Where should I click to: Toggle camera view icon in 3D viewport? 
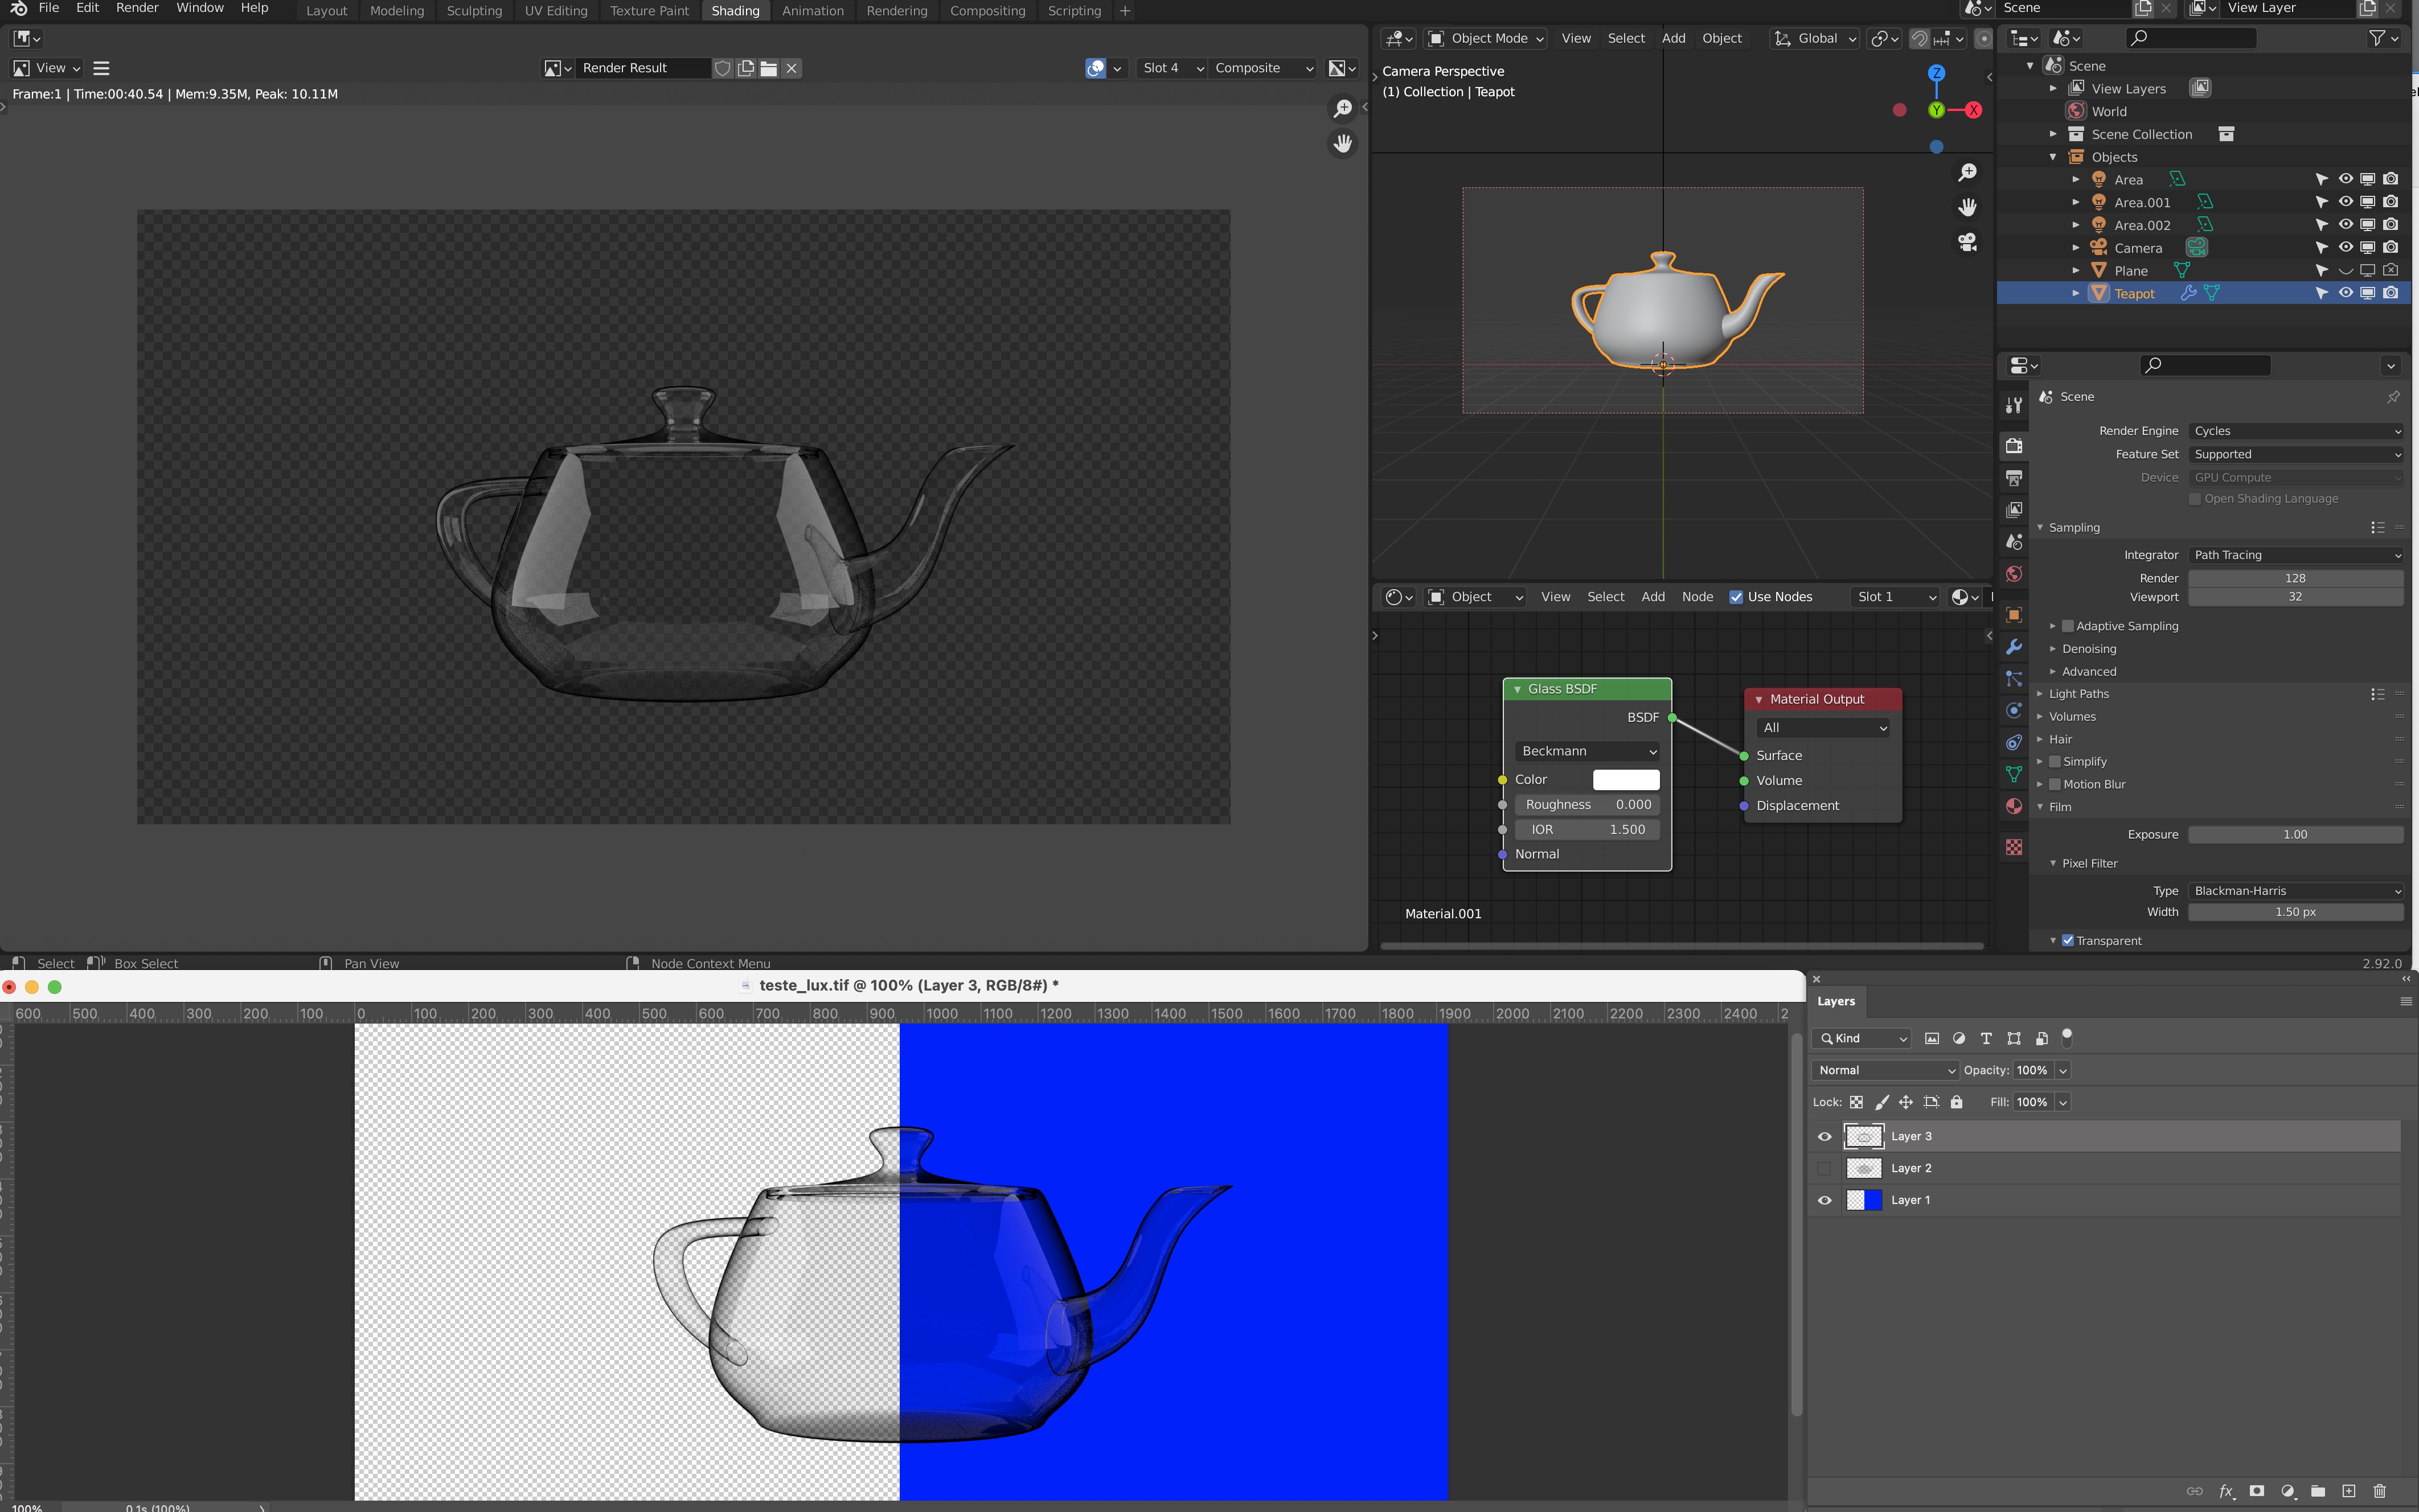click(1967, 242)
